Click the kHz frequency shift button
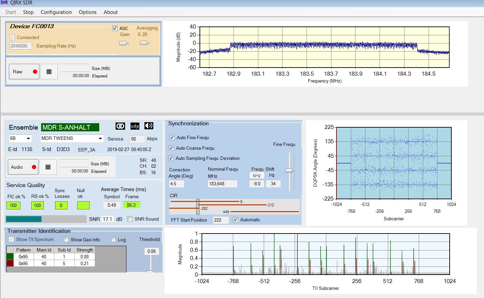 [x=257, y=175]
